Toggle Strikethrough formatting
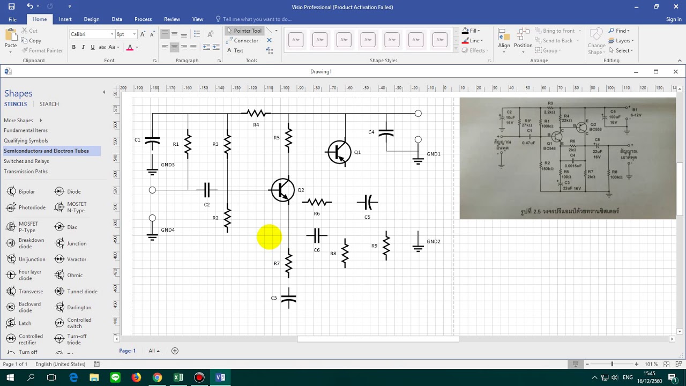 102,47
